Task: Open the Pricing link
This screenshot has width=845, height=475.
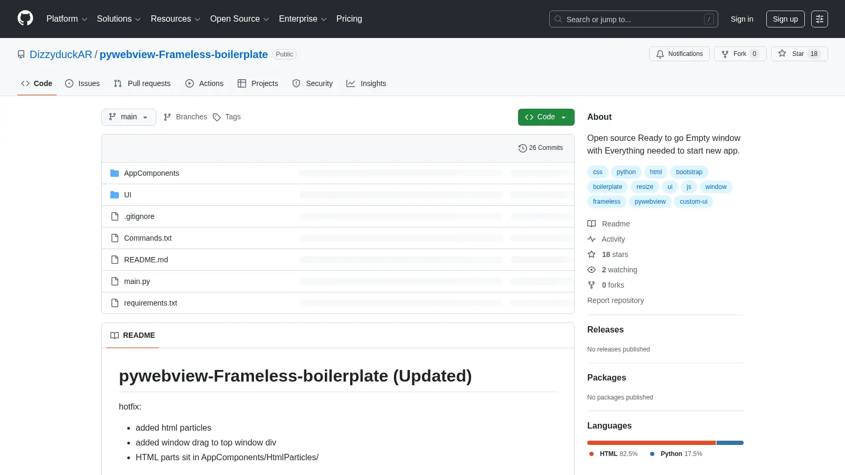Action: tap(349, 19)
